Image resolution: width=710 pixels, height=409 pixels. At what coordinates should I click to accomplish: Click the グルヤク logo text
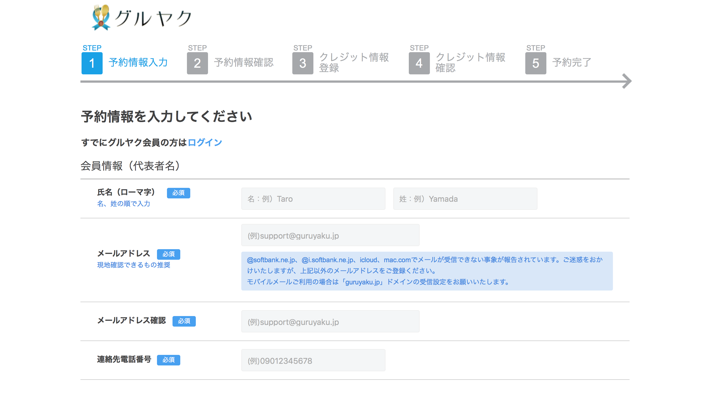coord(153,19)
